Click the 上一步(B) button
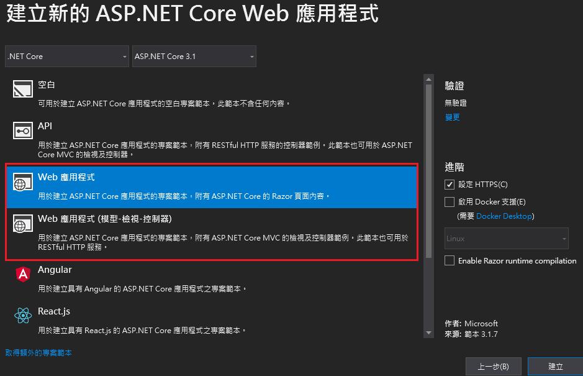583x376 pixels. [494, 366]
